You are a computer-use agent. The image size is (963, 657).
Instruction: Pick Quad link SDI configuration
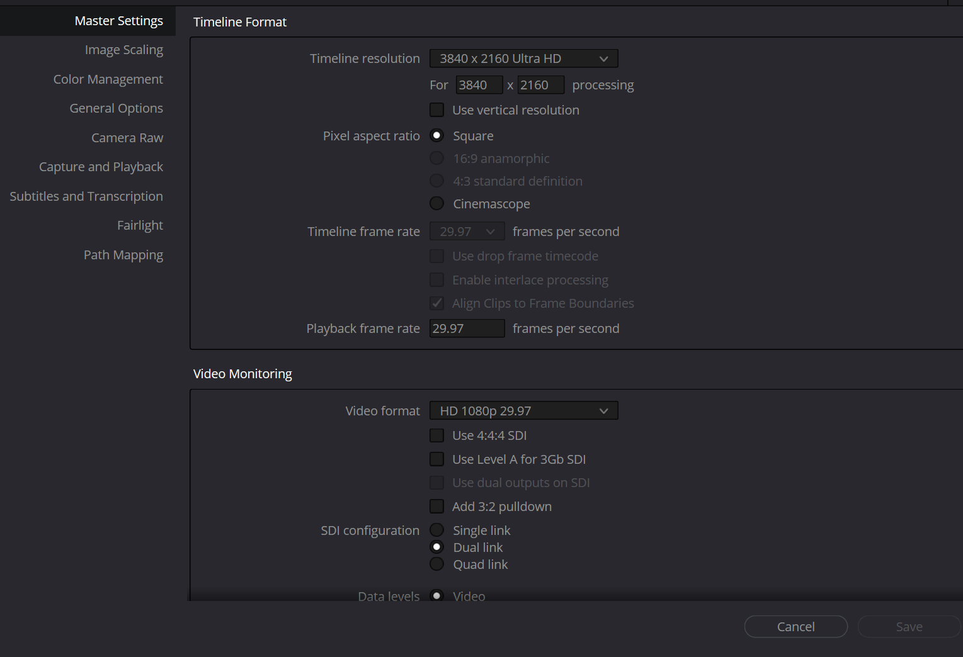coord(436,564)
